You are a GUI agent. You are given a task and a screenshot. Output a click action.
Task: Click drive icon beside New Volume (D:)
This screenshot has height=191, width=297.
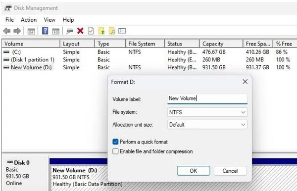pos(6,67)
